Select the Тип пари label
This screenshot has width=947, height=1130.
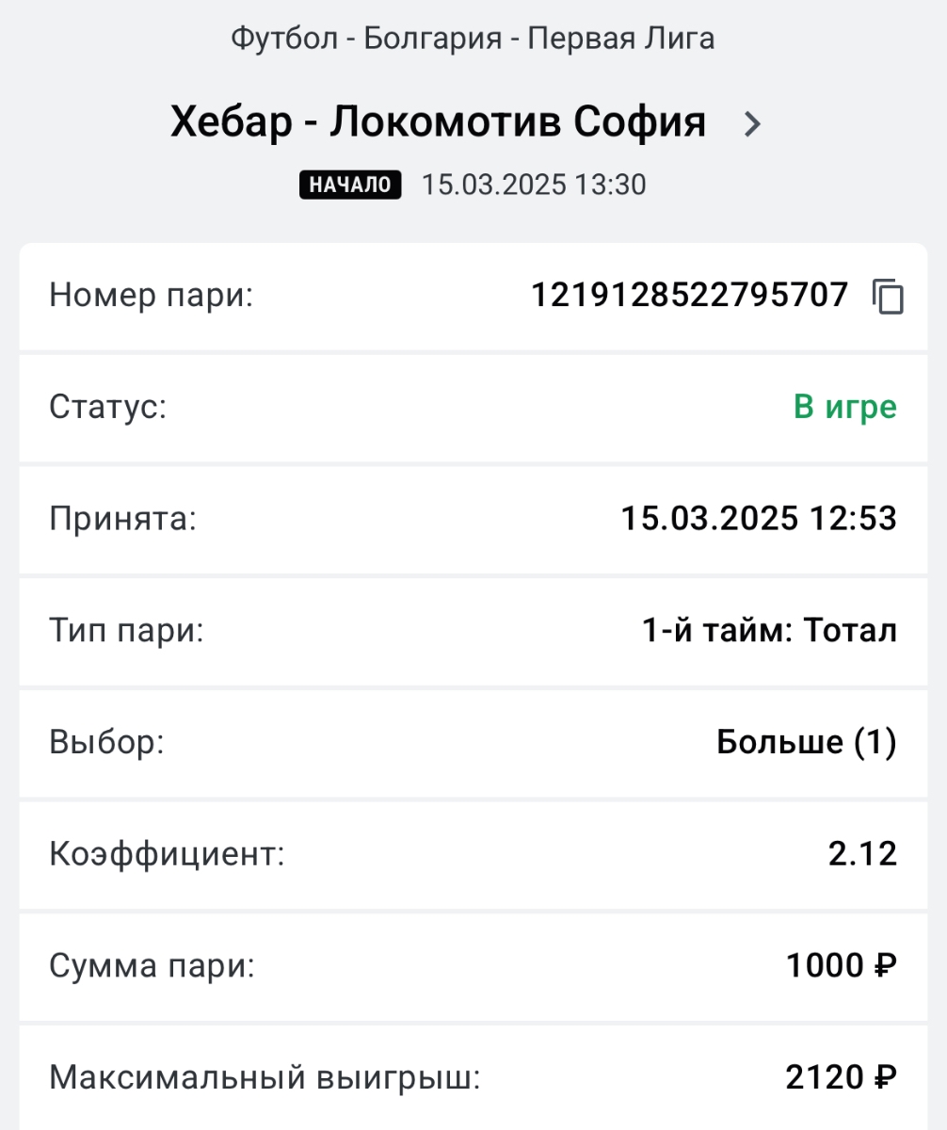click(126, 631)
